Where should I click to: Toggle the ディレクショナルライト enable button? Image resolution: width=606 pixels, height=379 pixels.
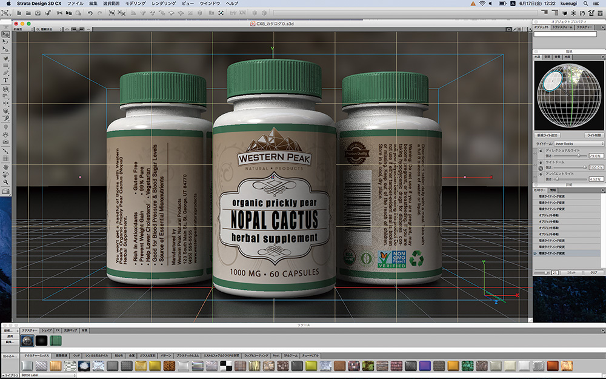tap(541, 151)
